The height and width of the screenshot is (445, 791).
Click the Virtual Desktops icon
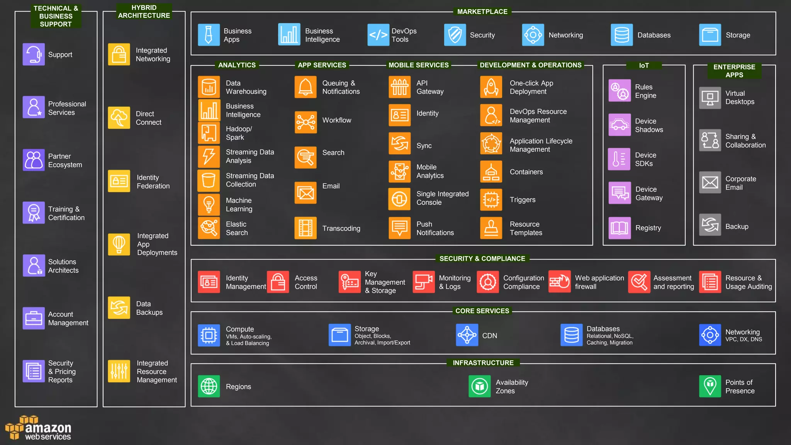click(x=710, y=98)
